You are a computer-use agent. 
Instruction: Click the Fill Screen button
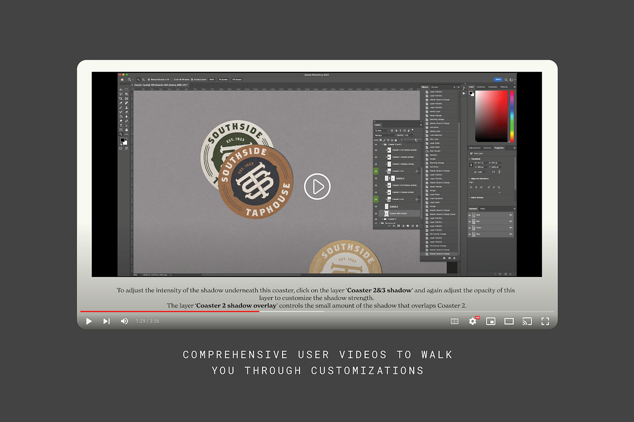click(x=237, y=79)
